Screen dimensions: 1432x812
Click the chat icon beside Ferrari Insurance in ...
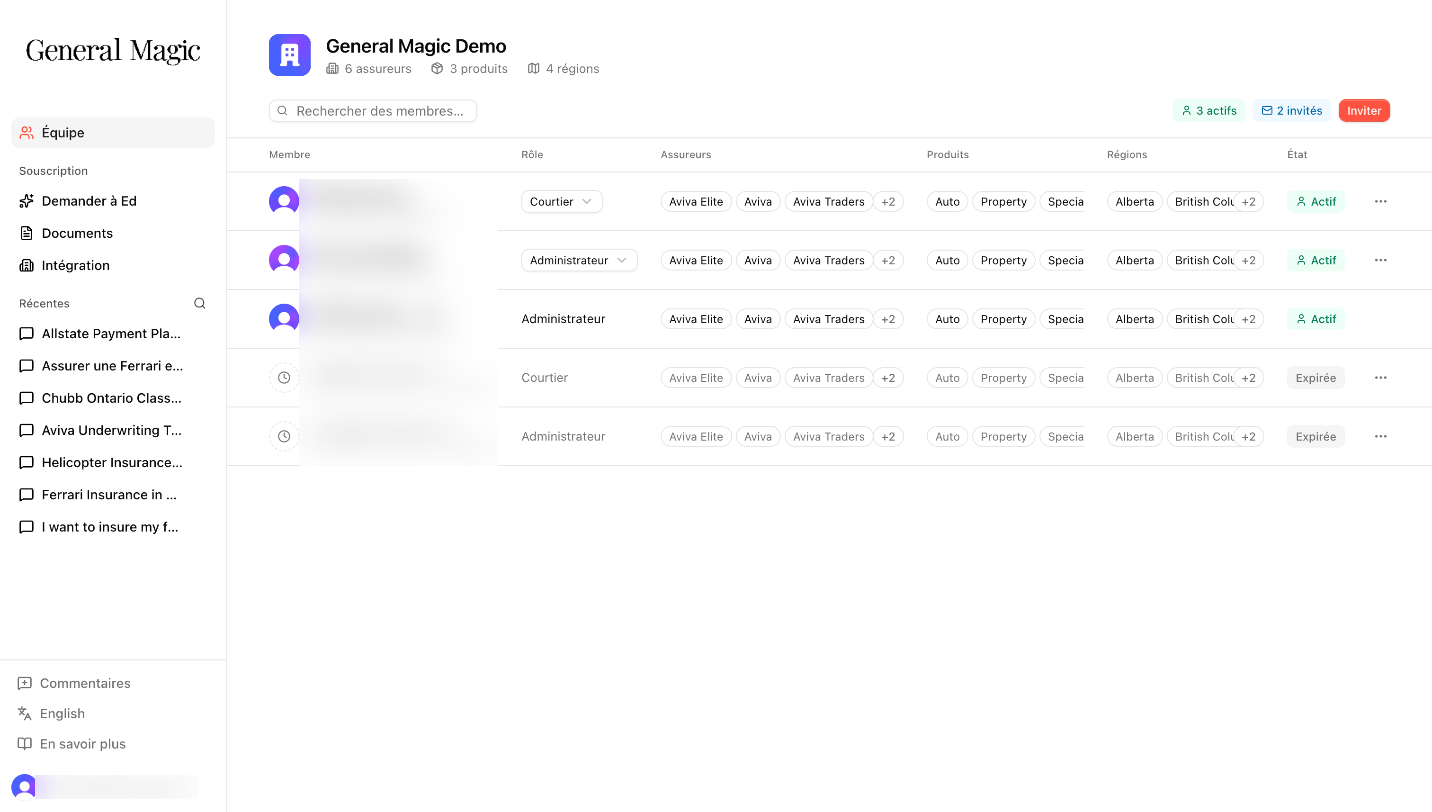pyautogui.click(x=26, y=495)
